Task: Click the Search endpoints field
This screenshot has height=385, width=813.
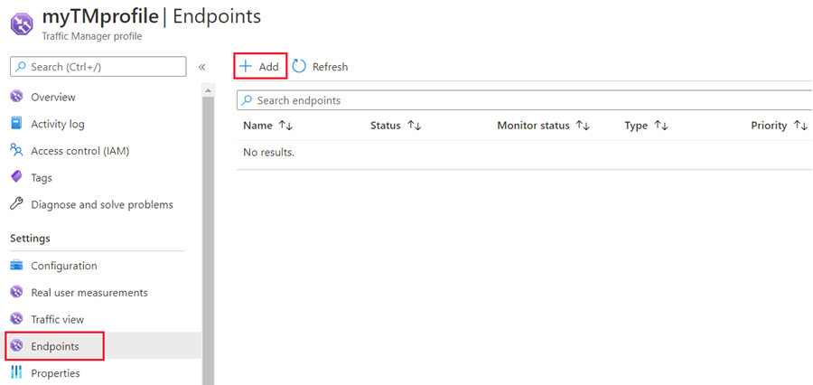Action: click(524, 100)
